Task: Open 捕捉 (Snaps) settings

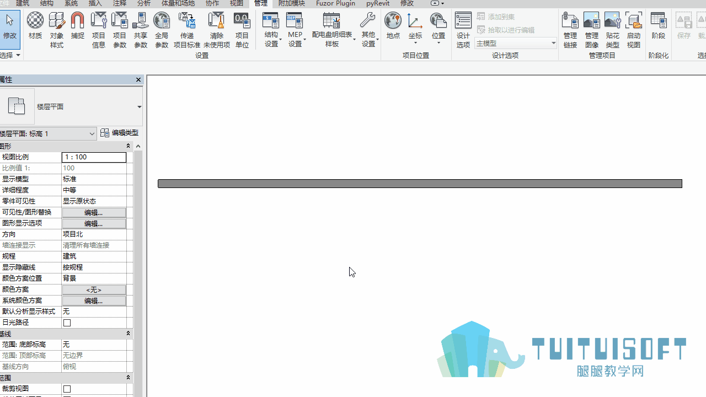Action: pos(78,26)
